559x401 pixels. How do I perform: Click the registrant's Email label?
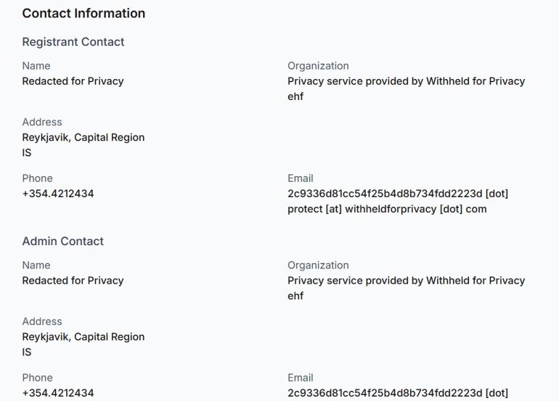point(301,178)
